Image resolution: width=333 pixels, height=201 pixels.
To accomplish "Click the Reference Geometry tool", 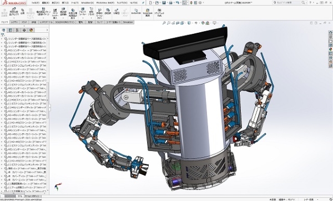I will (92, 12).
